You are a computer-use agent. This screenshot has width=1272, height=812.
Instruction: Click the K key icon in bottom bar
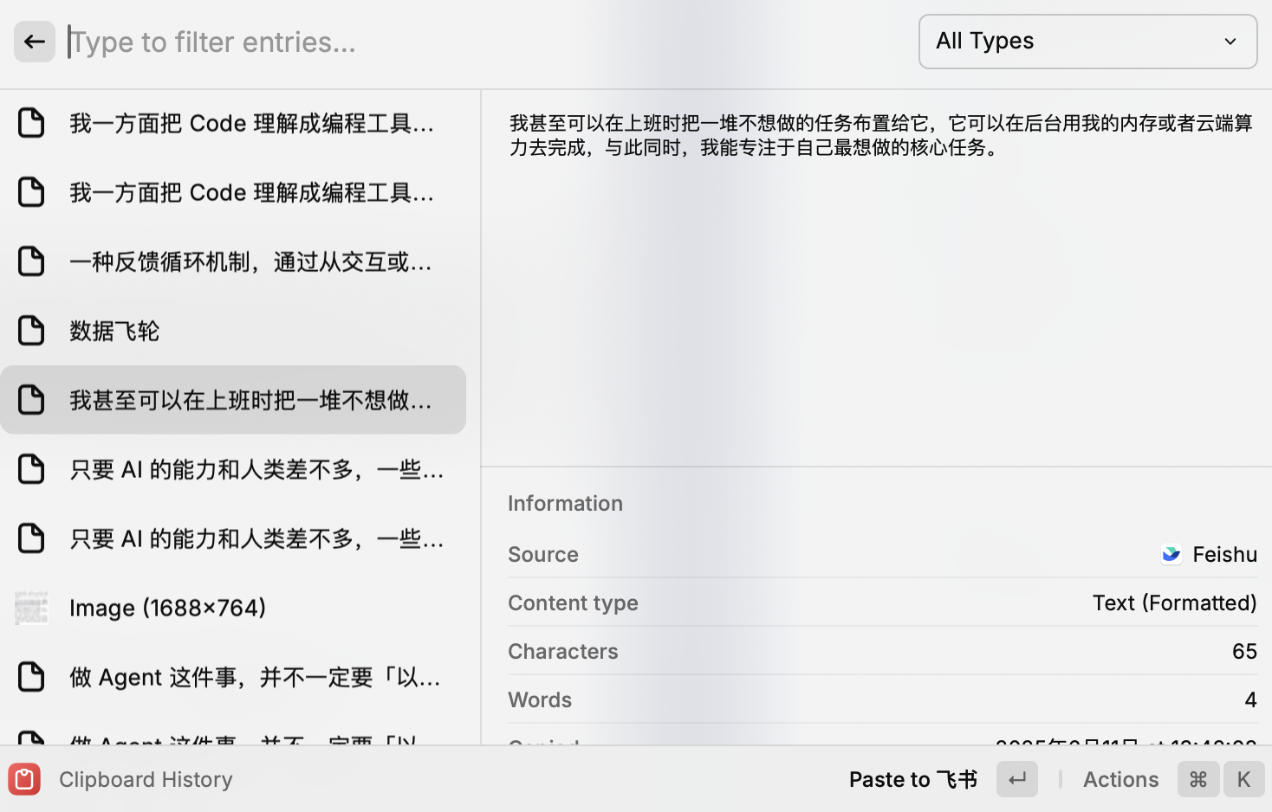pyautogui.click(x=1244, y=779)
